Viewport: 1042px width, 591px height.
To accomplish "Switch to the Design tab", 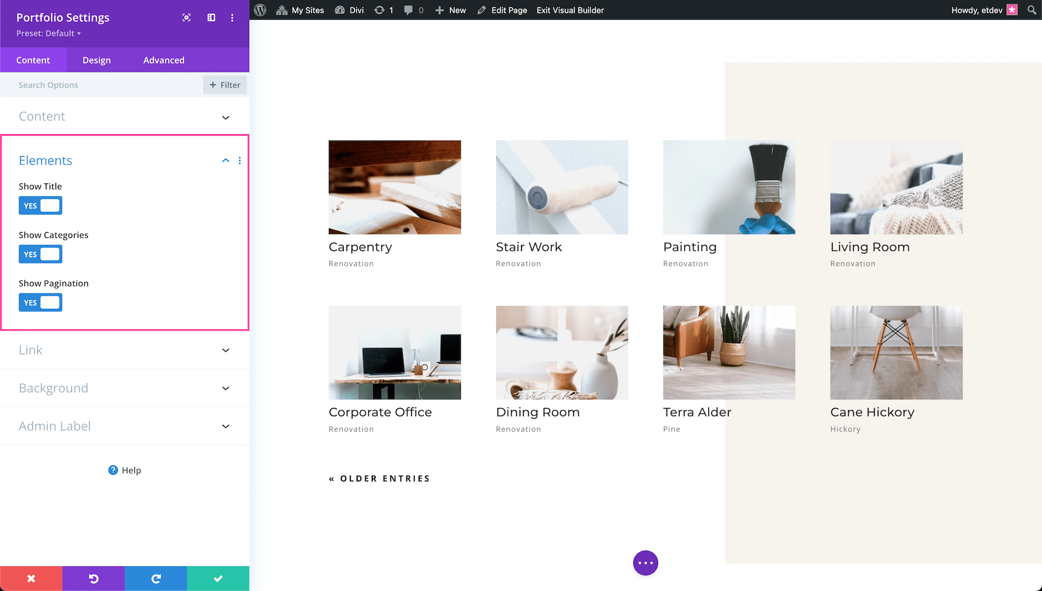I will [x=96, y=60].
